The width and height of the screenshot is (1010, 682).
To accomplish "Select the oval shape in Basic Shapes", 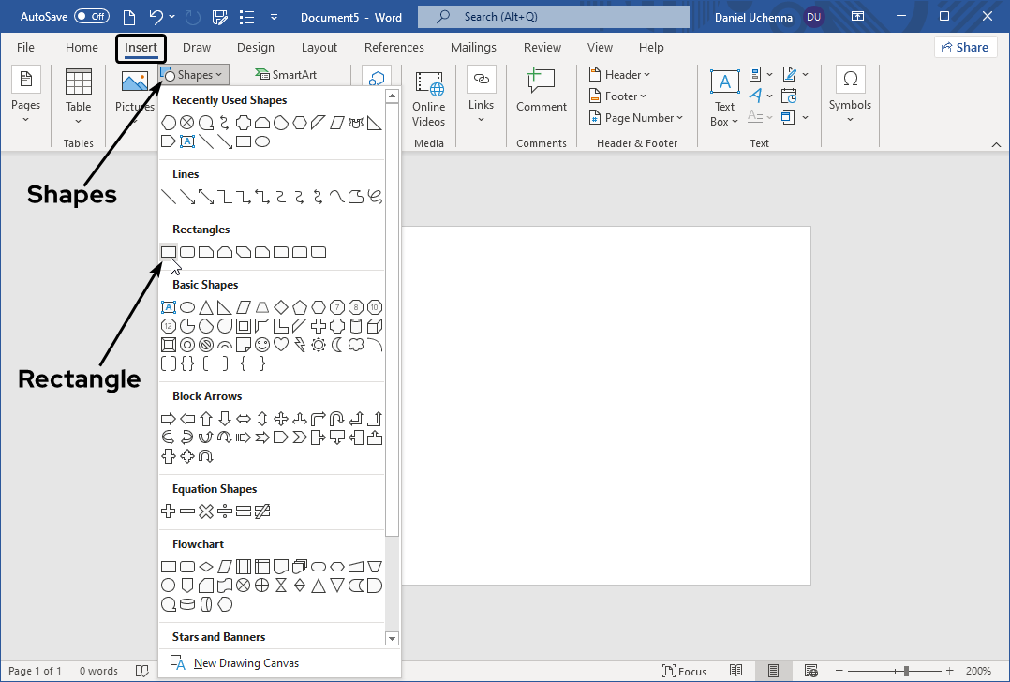I will [187, 307].
